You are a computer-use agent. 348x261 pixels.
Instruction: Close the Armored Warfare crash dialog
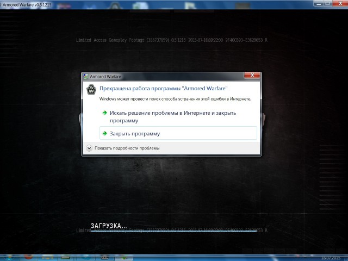252,75
